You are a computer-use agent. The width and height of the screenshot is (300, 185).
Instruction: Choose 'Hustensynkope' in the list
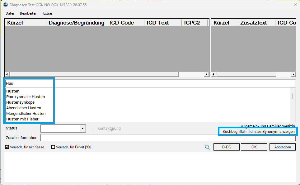coord(20,102)
